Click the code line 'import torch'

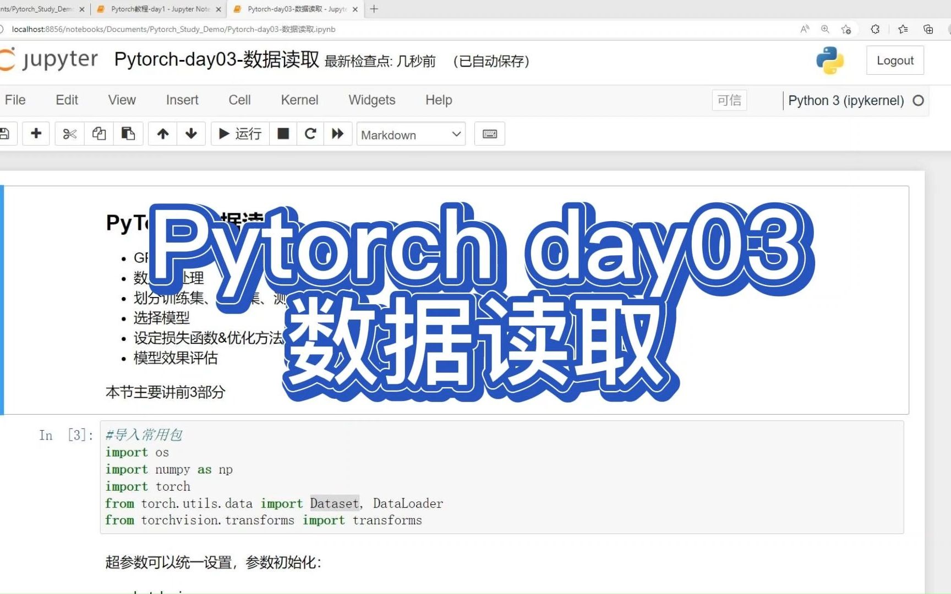coord(148,487)
